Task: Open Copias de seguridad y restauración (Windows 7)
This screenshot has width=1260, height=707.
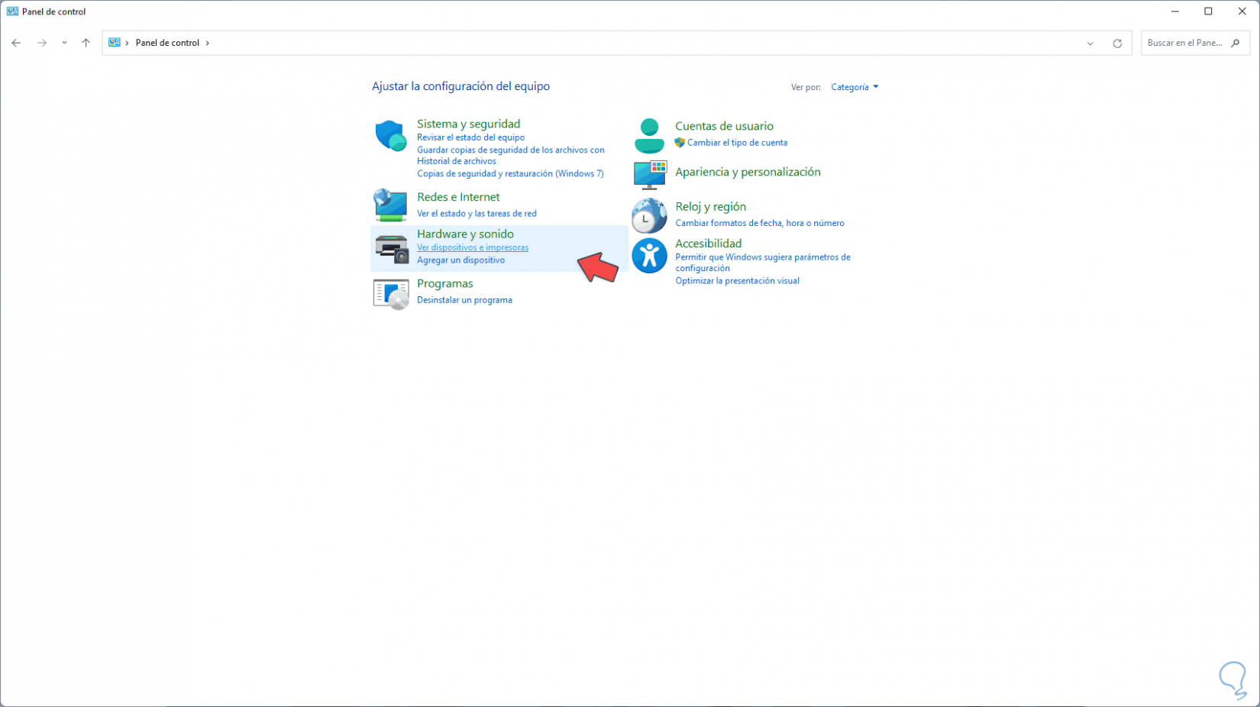Action: 510,173
